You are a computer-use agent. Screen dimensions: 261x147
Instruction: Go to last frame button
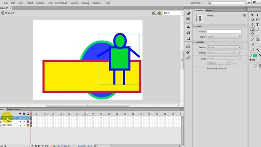[x=46, y=146]
